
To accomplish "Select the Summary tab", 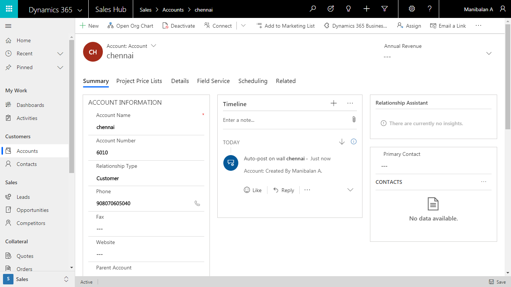I will [x=96, y=81].
